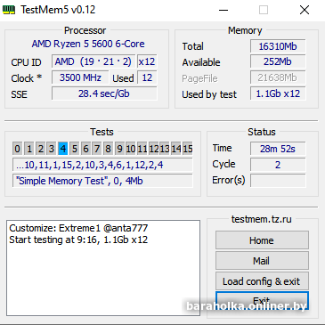Viewport: 325px width, 325px height.
Task: Click the Clock * label
Action: point(27,78)
